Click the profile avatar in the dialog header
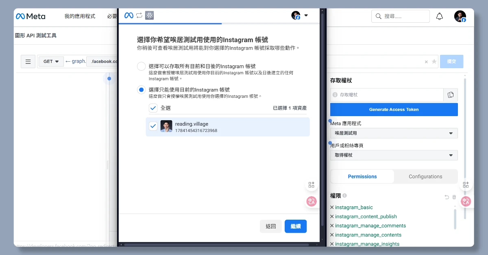 (x=296, y=15)
